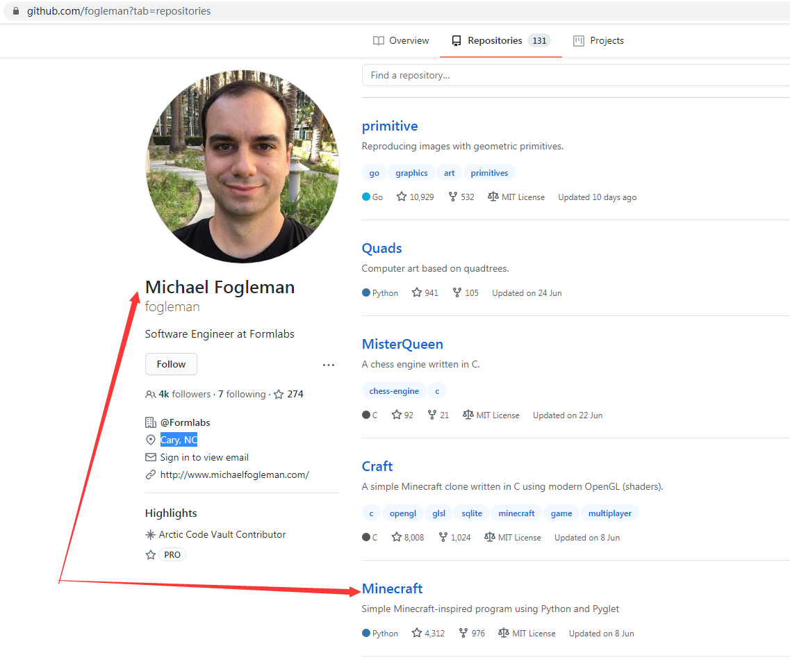Click the browser address bar URL
790x660 pixels.
[x=119, y=10]
